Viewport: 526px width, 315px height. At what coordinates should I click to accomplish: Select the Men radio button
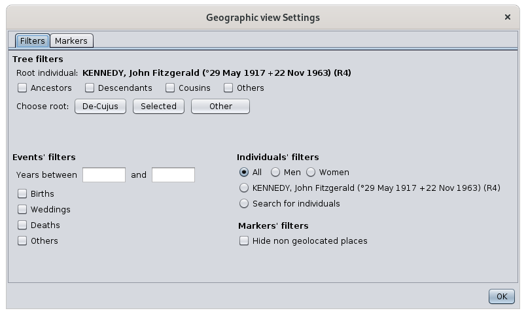pos(275,173)
